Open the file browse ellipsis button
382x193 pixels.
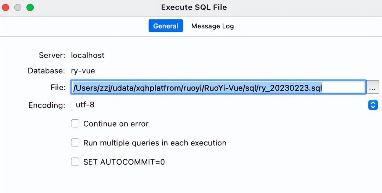pos(373,87)
